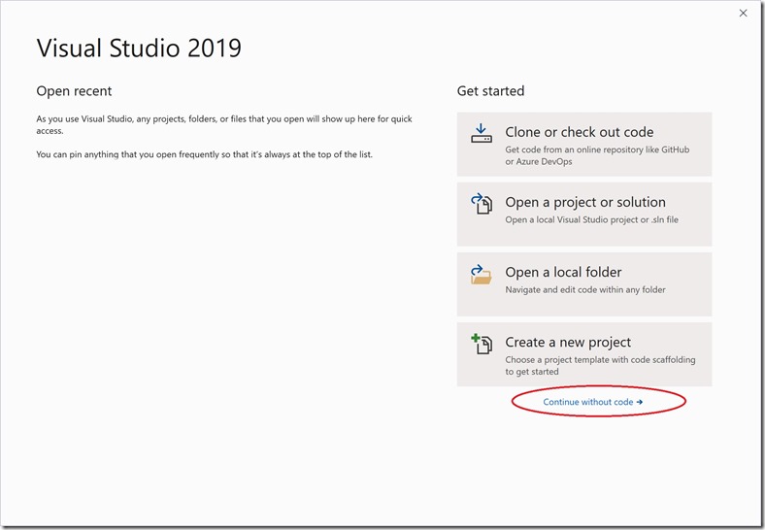Pick the Open a local folder title

tap(563, 272)
